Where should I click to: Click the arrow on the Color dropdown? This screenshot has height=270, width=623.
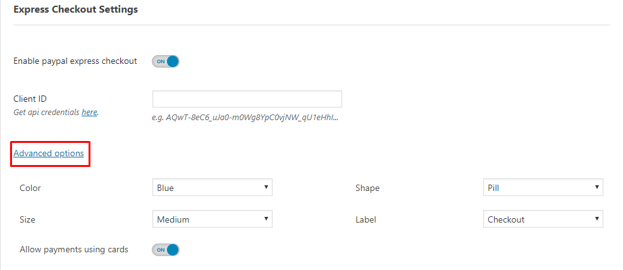(x=266, y=188)
